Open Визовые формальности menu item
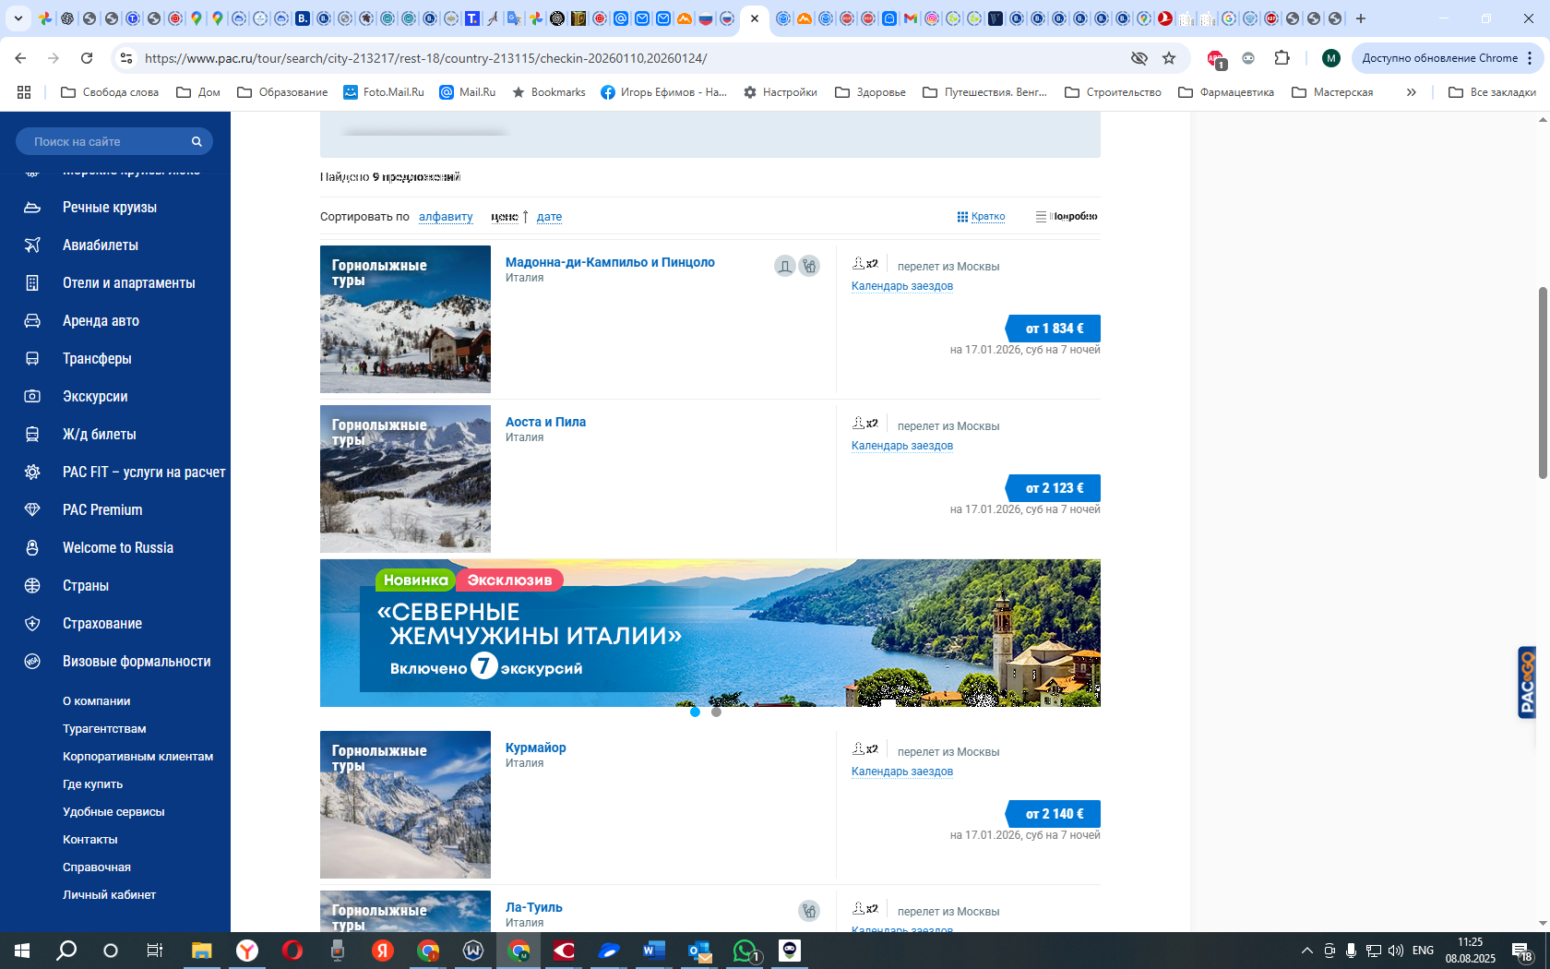This screenshot has height=969, width=1550. 137,661
